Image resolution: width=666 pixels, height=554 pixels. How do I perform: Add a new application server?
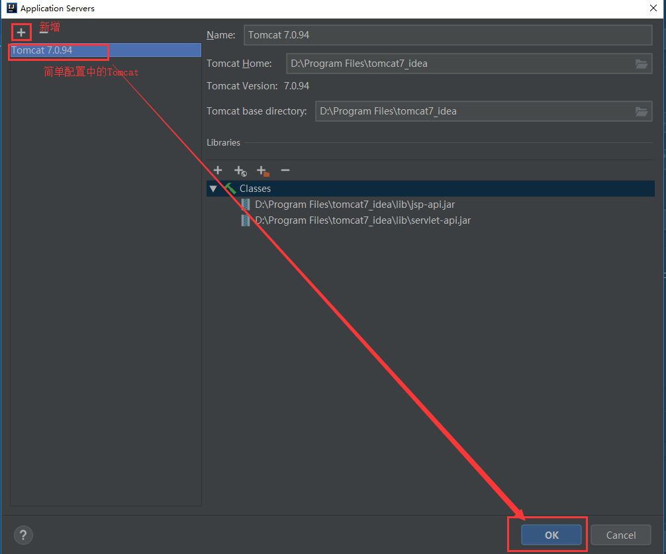coord(21,32)
